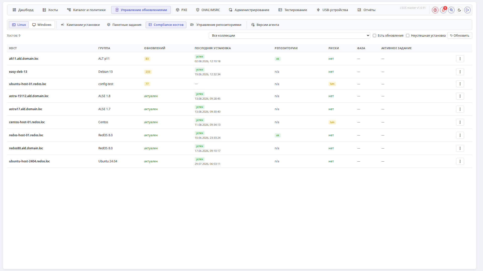Open actions menu for astra17.ald.domain.loc
This screenshot has width=483, height=271.
[460, 109]
